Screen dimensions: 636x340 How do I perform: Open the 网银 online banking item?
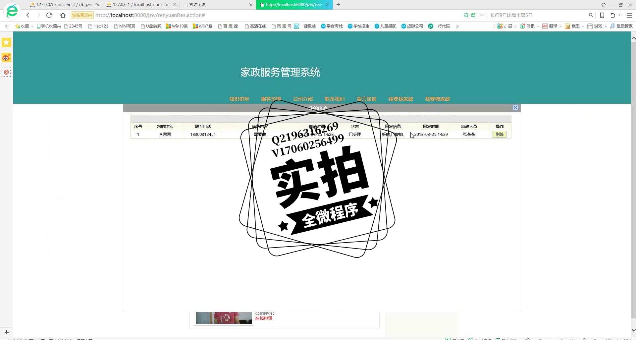[527, 26]
